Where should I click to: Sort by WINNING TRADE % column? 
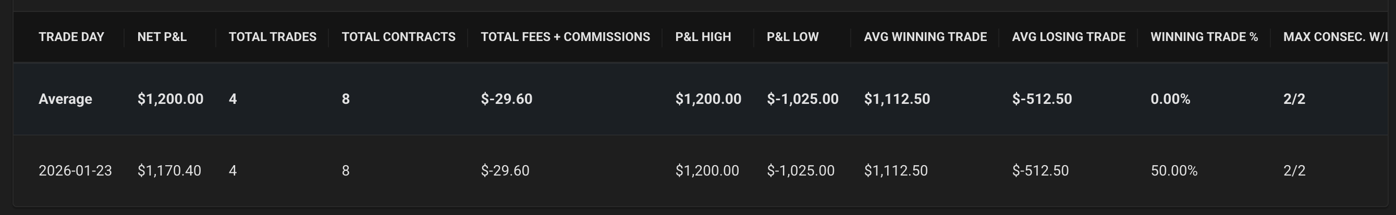[x=1204, y=37]
